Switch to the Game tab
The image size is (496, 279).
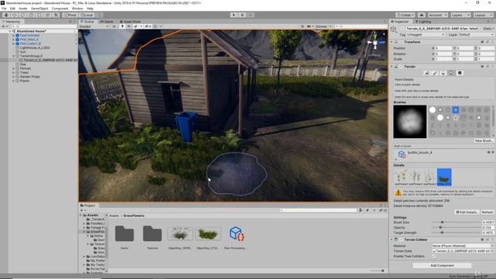(107, 22)
